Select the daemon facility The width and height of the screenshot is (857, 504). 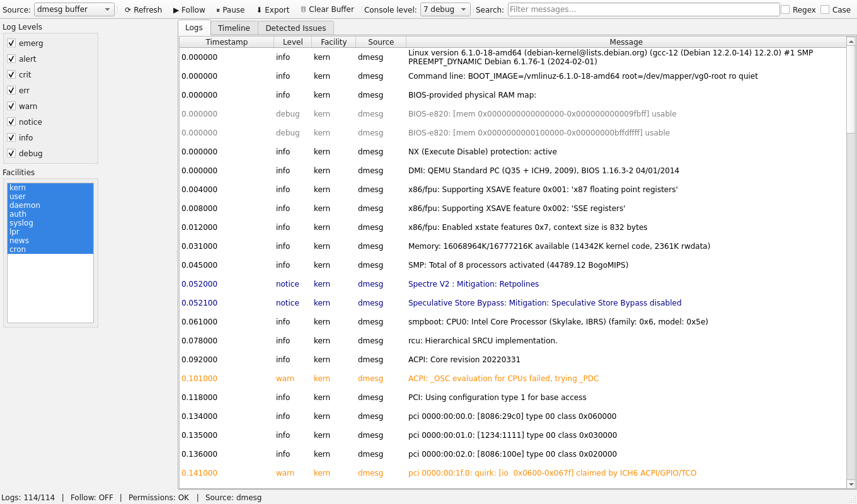50,205
